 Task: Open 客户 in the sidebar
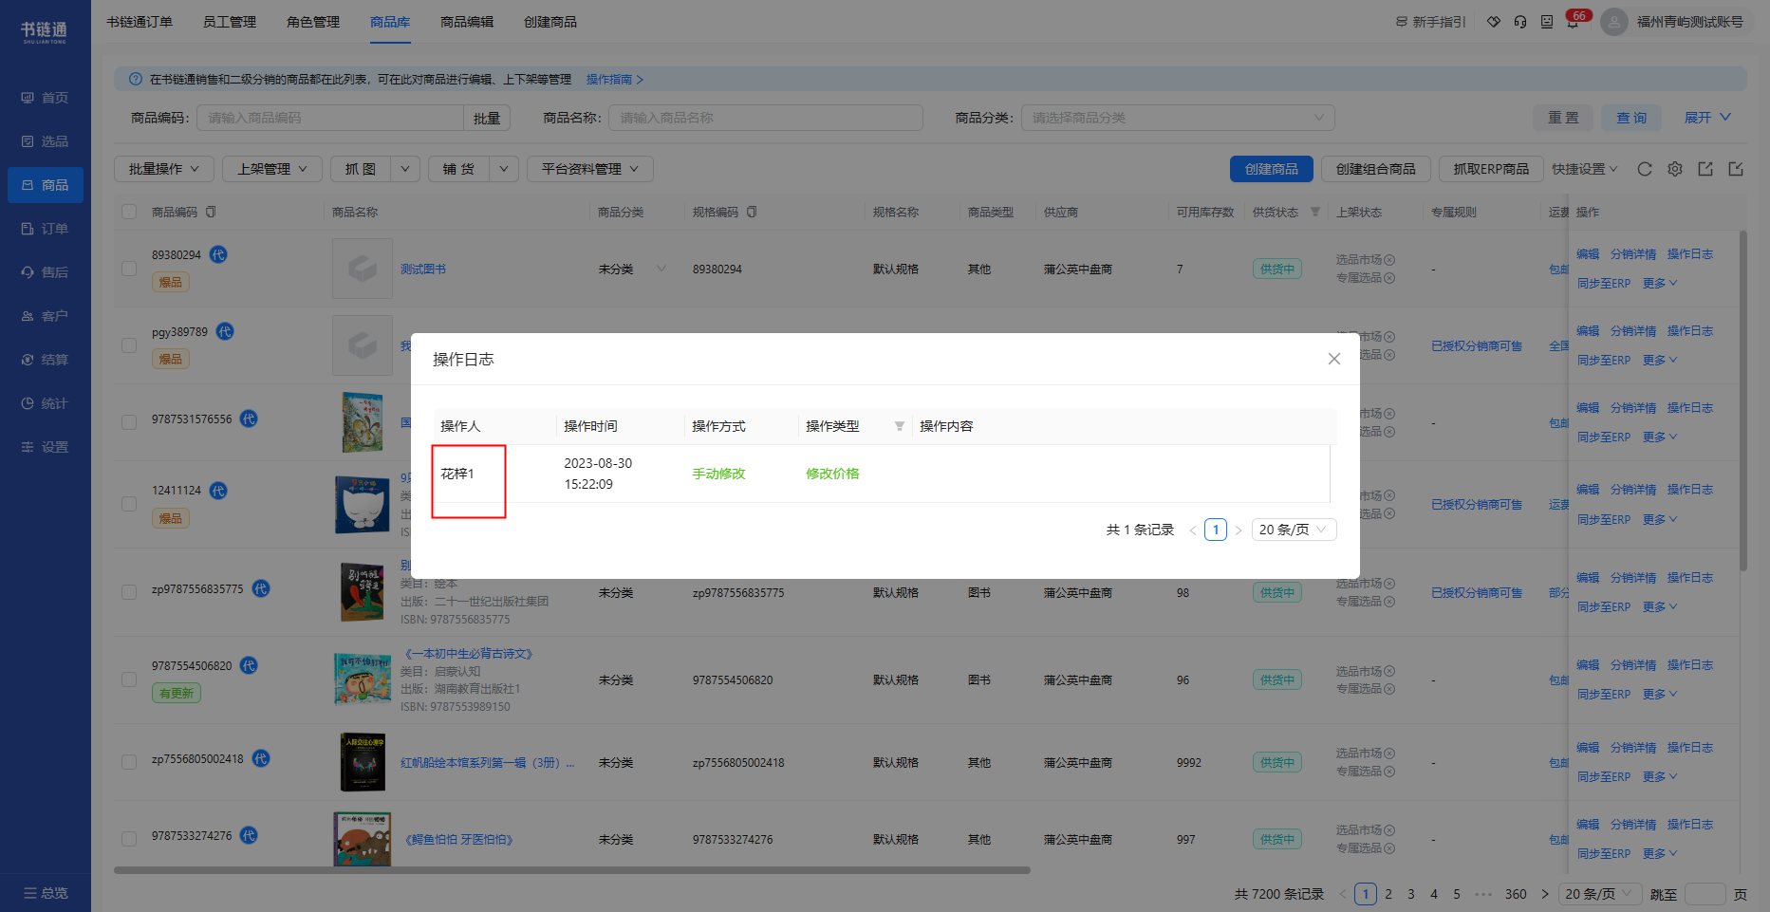coord(46,316)
